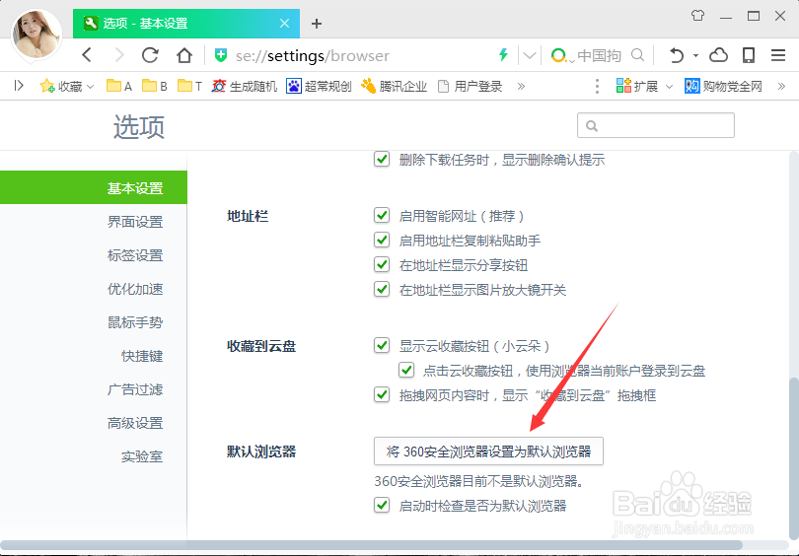Open a new tab with plus button
The height and width of the screenshot is (556, 799).
317,24
